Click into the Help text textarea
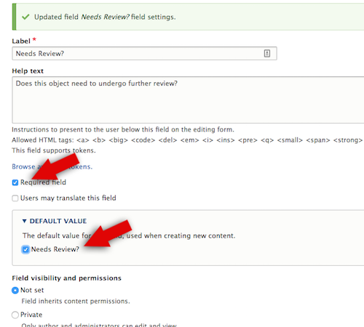The width and height of the screenshot is (364, 327). 188,100
